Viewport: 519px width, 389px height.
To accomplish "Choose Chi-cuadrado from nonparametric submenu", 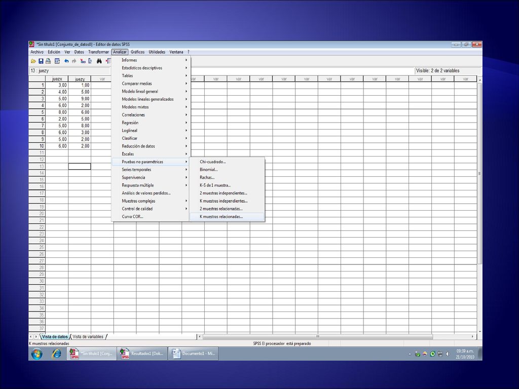I will [227, 162].
